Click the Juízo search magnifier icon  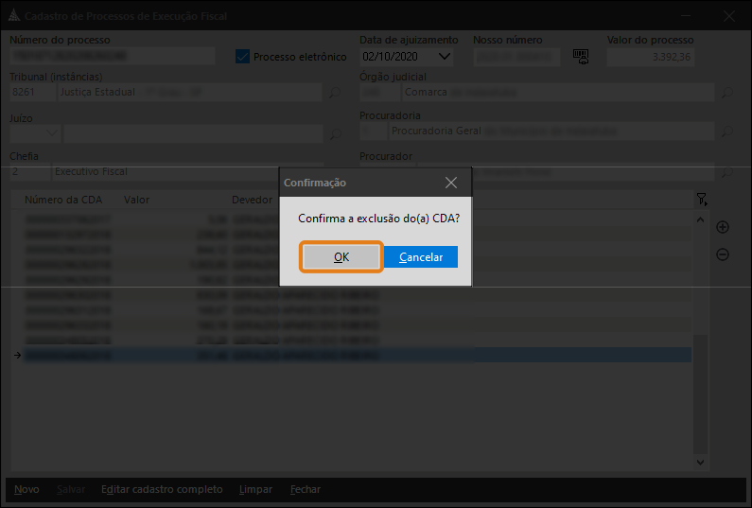(334, 133)
